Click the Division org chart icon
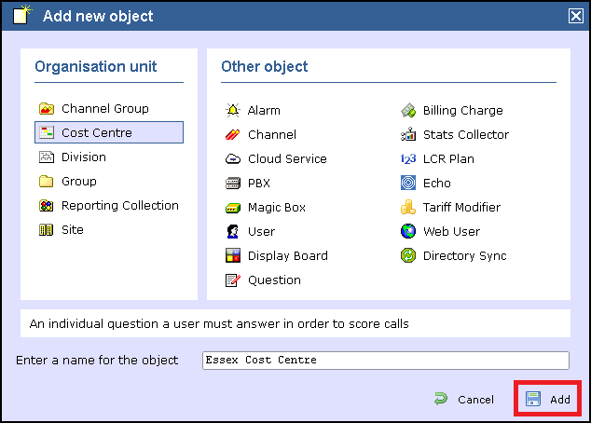The height and width of the screenshot is (423, 591). [x=47, y=157]
